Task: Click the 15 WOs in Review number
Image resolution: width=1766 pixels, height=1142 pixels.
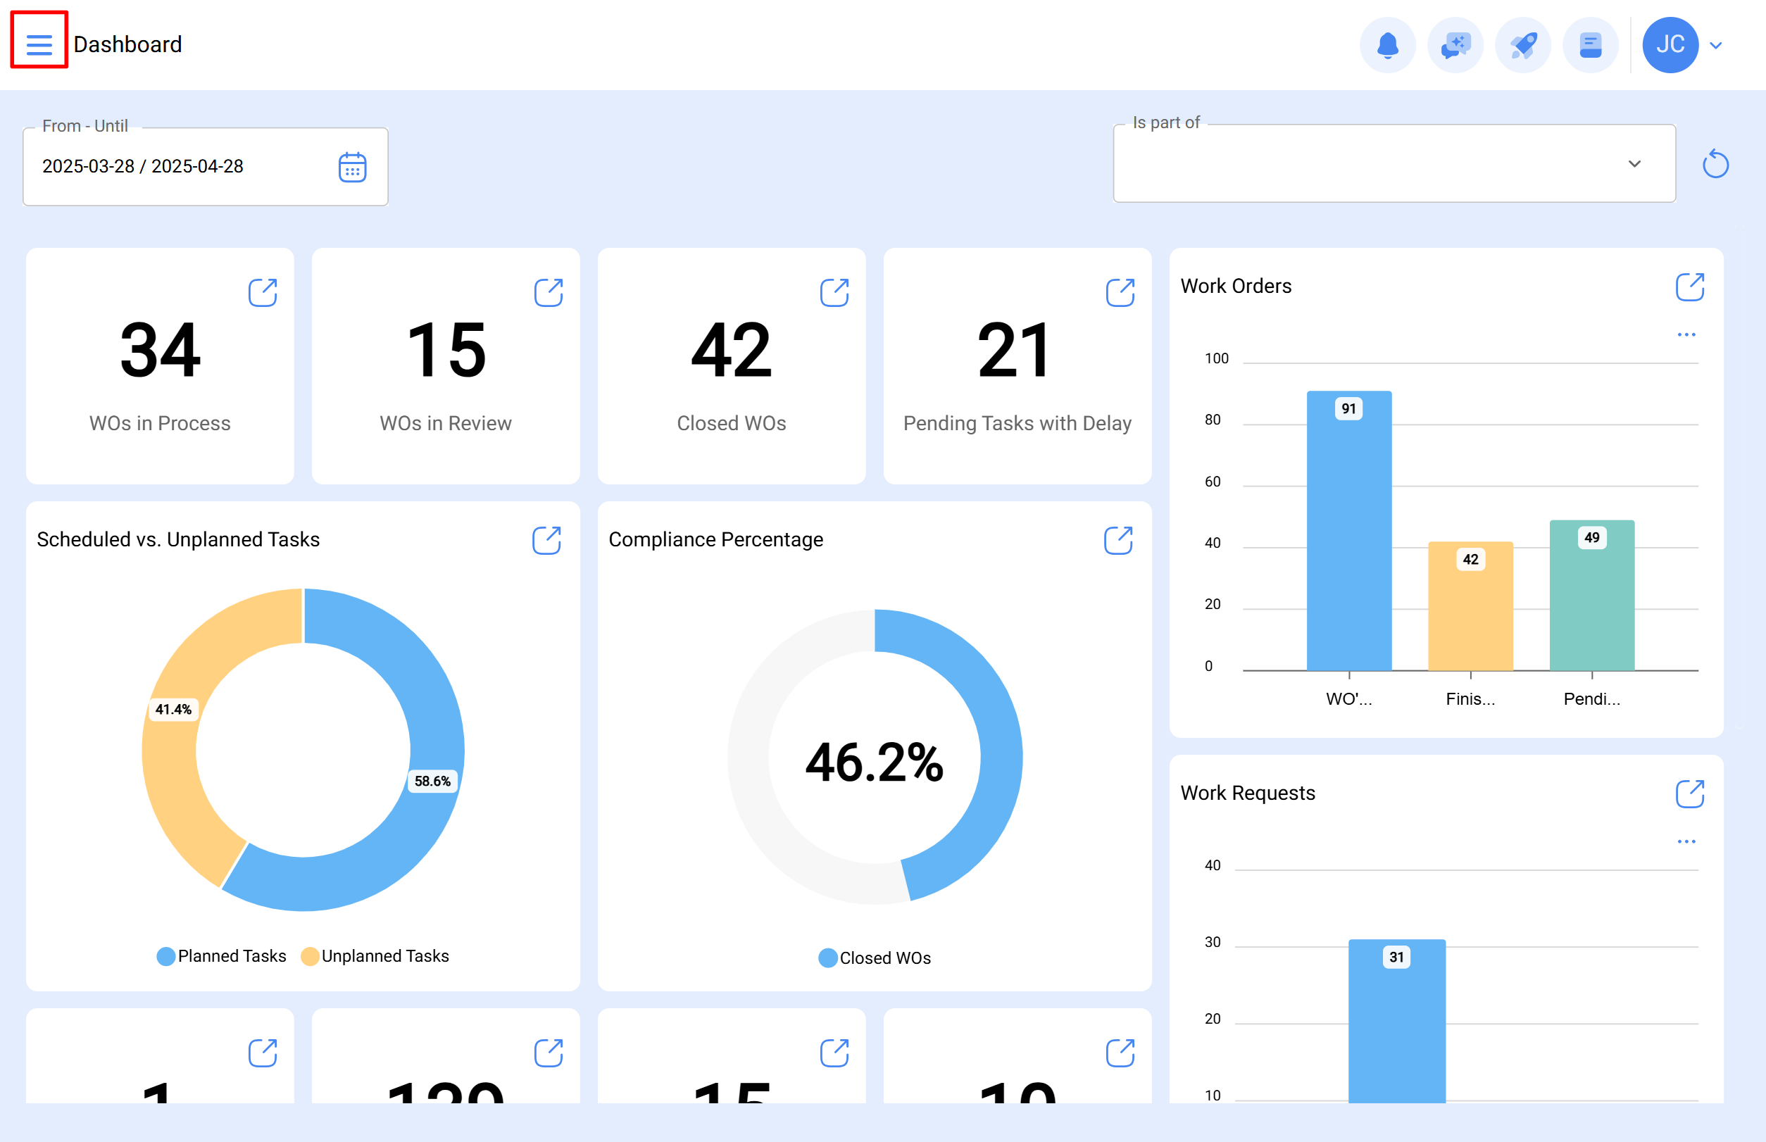Action: pyautogui.click(x=446, y=349)
